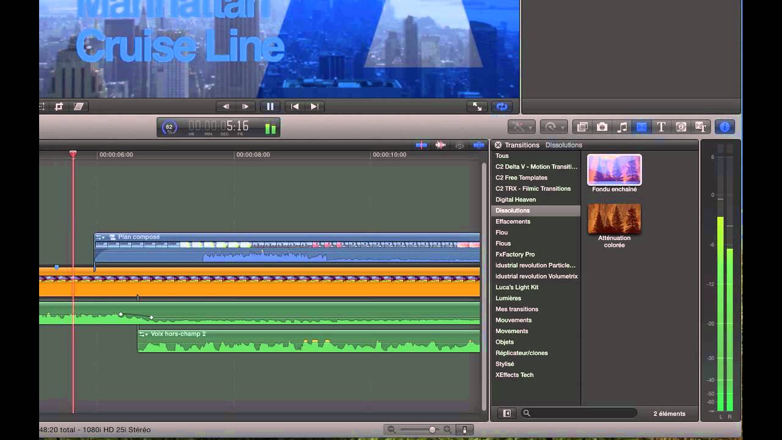
Task: Select the Mouvements category
Action: point(536,321)
